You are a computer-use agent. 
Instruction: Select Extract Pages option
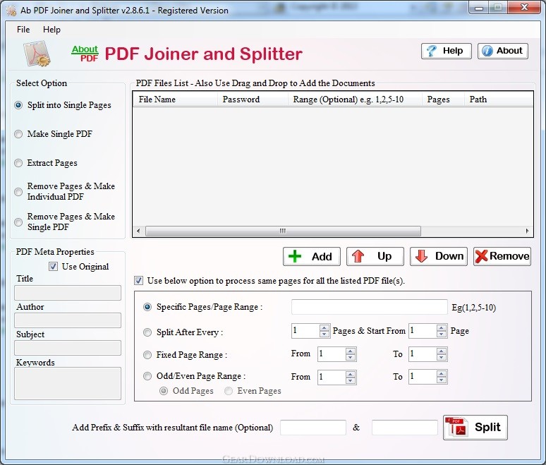[18, 163]
